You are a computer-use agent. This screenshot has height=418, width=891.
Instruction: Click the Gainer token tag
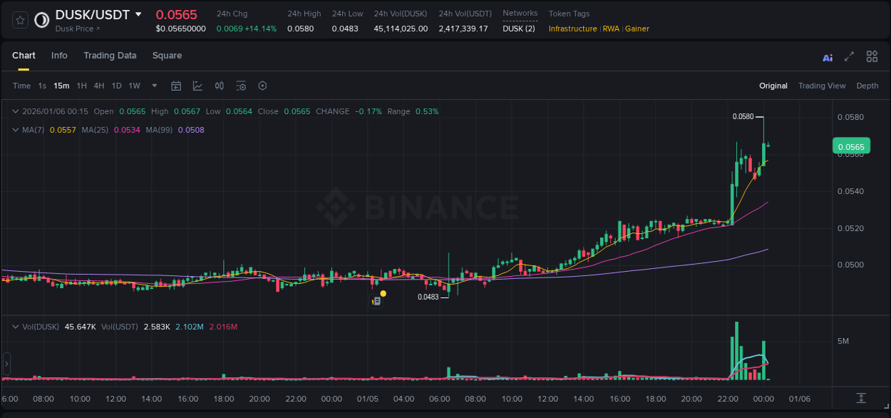pyautogui.click(x=637, y=29)
